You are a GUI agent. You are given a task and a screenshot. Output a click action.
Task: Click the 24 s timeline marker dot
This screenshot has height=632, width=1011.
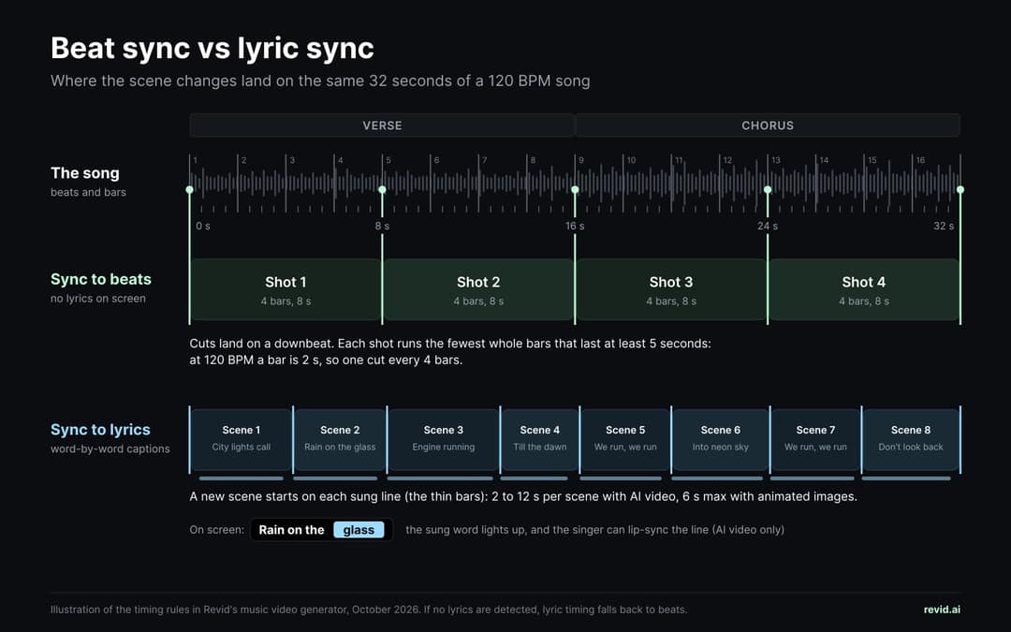[768, 189]
